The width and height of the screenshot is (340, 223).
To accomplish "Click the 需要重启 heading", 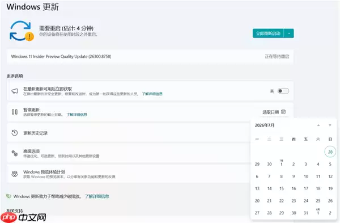I will coord(66,28).
